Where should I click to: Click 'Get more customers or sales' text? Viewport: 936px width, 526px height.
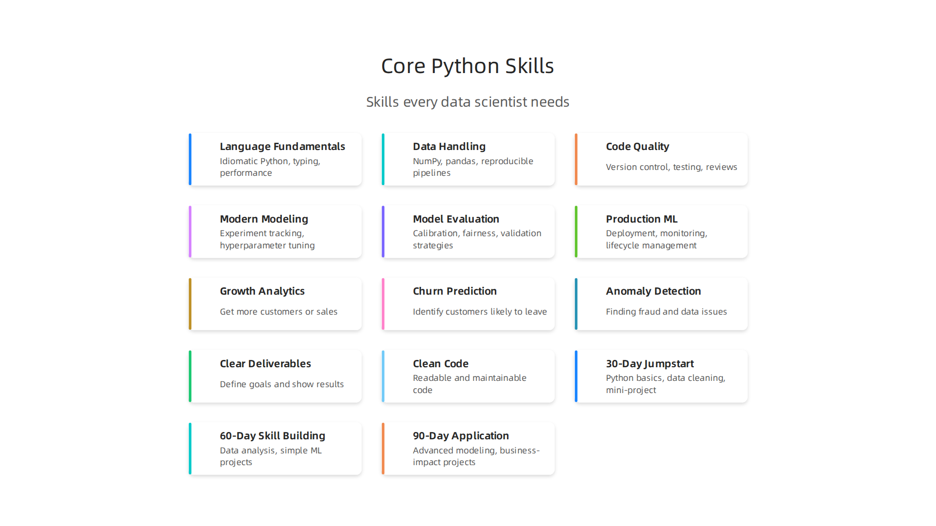[x=278, y=312]
